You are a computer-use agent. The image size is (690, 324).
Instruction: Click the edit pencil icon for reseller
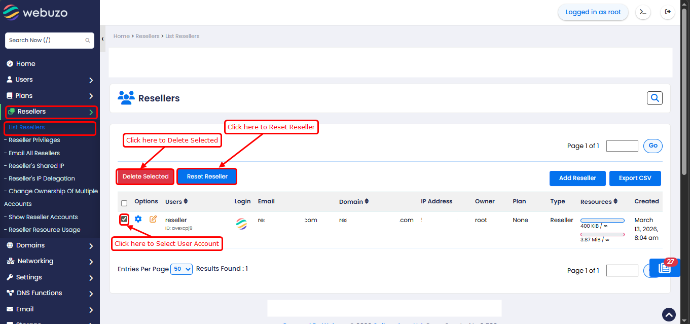[153, 220]
